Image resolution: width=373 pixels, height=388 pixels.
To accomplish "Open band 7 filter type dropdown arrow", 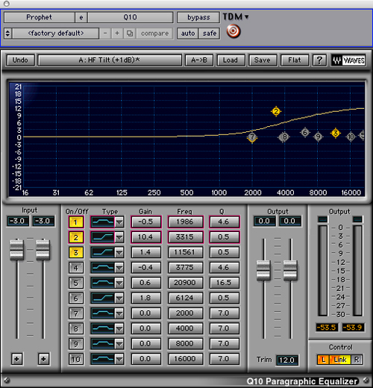I will 119,313.
